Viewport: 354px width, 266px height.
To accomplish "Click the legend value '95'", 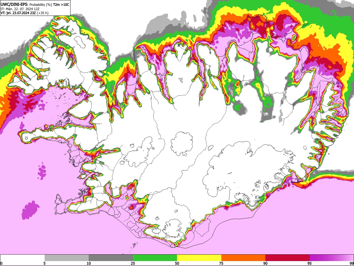I will pyautogui.click(x=310, y=263).
